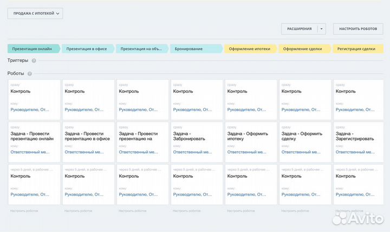The height and width of the screenshot is (232, 390).
Task: Select the Оформление сделки stage
Action: click(x=305, y=49)
